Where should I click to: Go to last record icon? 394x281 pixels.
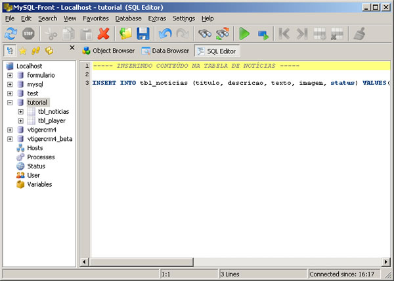pyautogui.click(x=302, y=34)
